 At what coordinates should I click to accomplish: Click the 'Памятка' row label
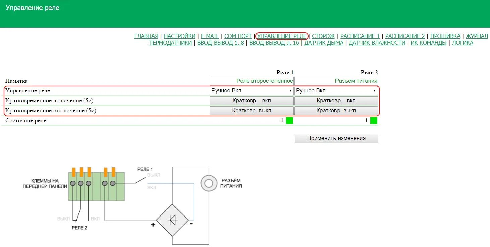coord(16,81)
